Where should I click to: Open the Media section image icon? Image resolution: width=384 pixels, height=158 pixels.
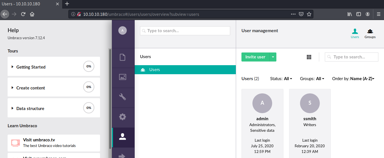coord(123,77)
